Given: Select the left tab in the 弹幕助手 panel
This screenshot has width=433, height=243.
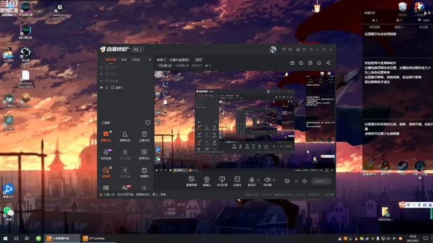Looking at the screenshot, I should coord(374,27).
